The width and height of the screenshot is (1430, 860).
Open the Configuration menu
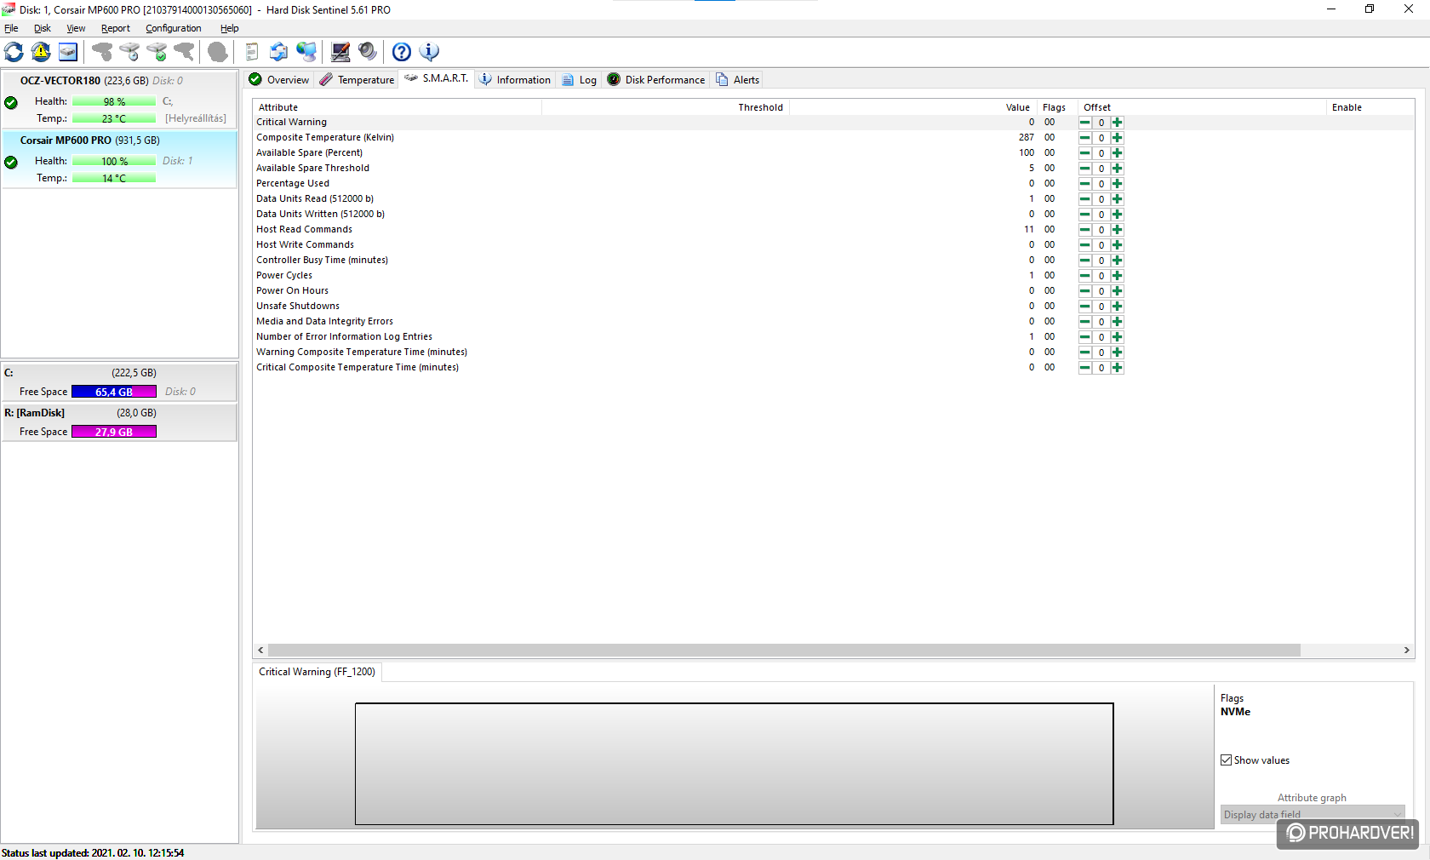tap(174, 28)
